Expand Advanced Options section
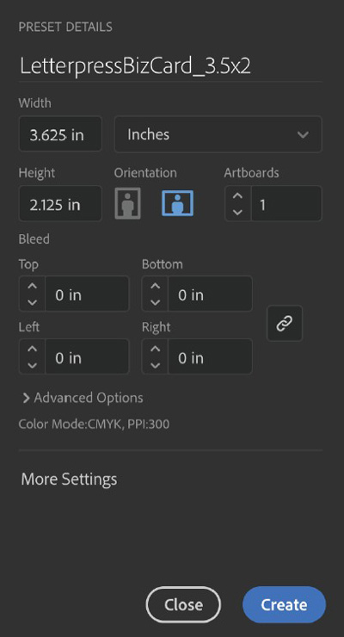Screen dimensions: 344x637 [83, 398]
